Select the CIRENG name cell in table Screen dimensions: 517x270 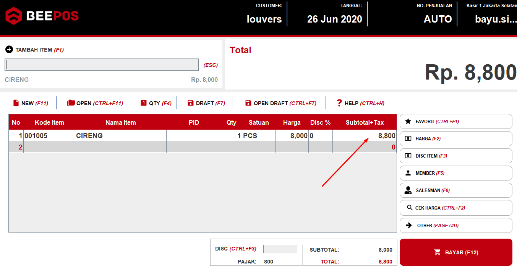pos(121,135)
